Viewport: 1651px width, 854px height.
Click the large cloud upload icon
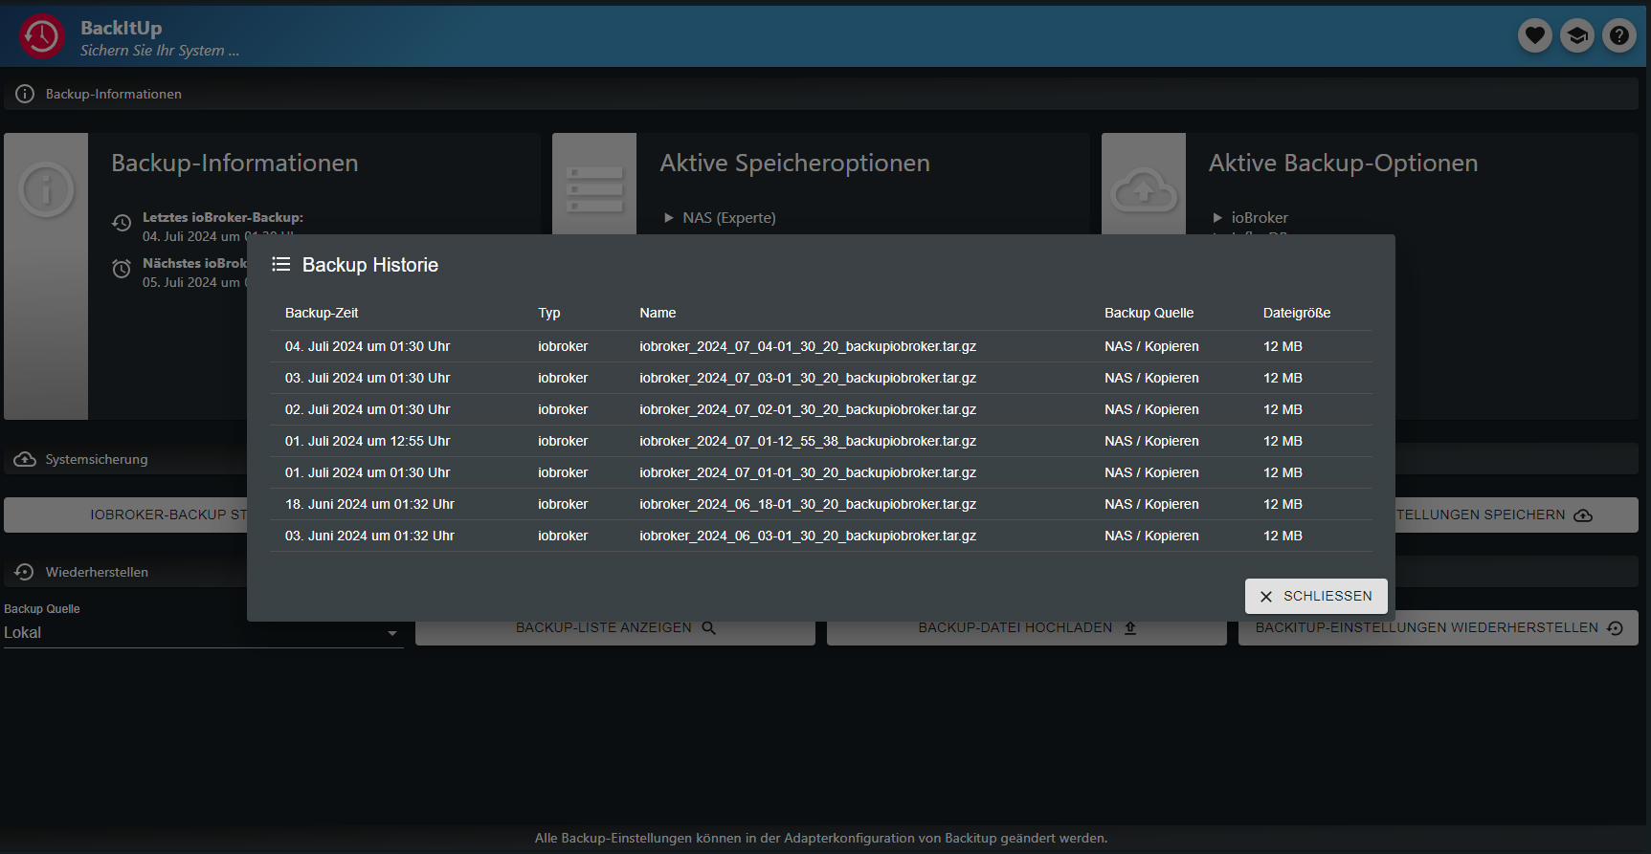tap(1143, 189)
